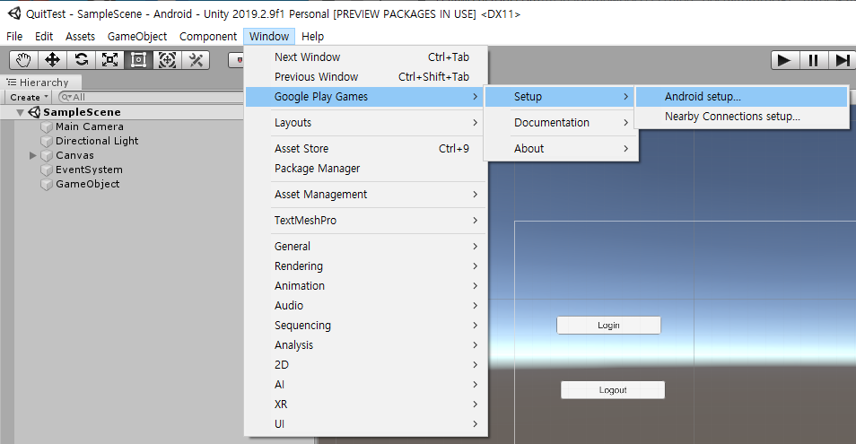Switch to the Hierarchy tab

click(41, 83)
